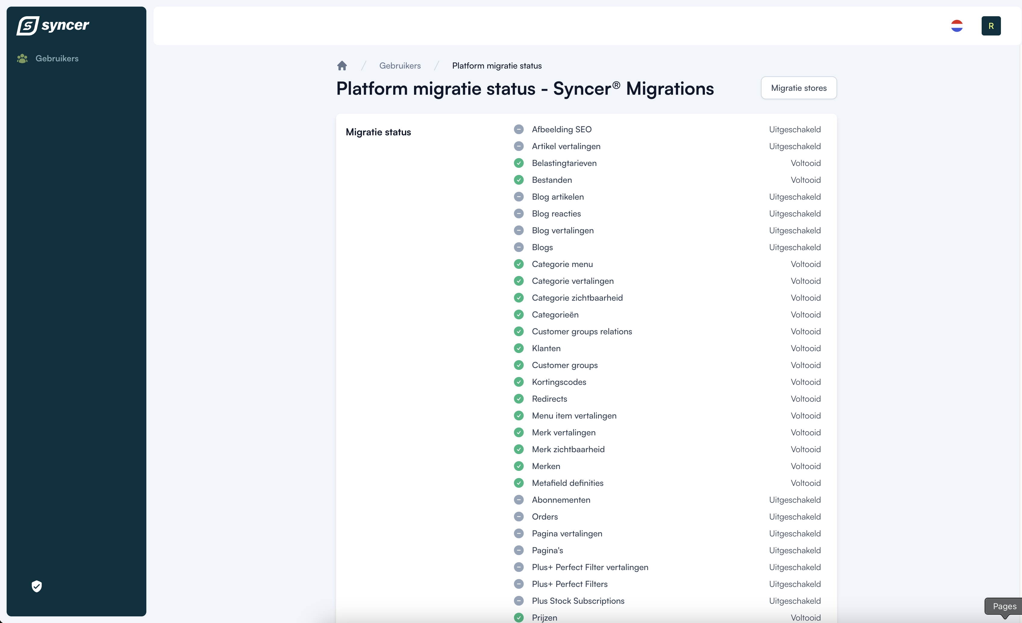Click green check beside Klanten
1022x623 pixels.
[x=519, y=348]
